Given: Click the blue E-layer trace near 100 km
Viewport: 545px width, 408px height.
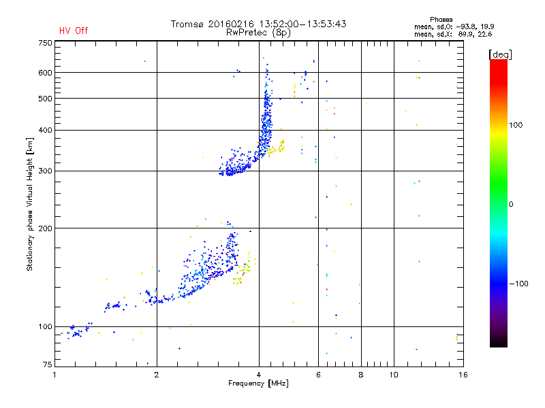Looking at the screenshot, I should 77,331.
